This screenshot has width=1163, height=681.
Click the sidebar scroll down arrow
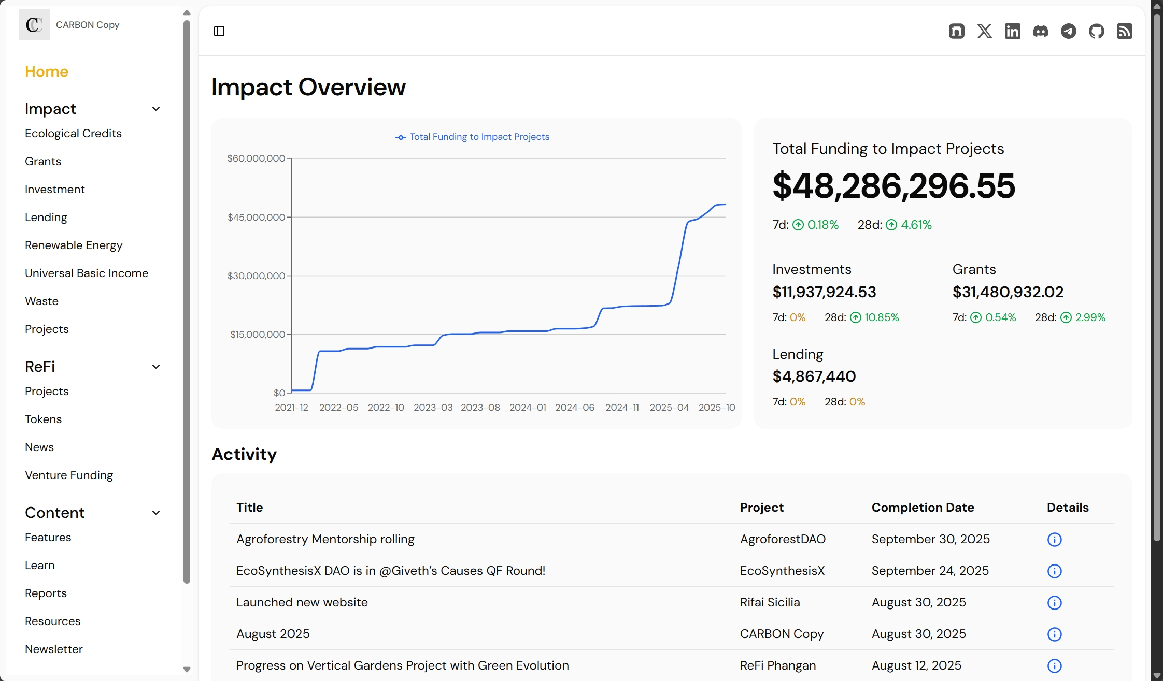pos(187,670)
